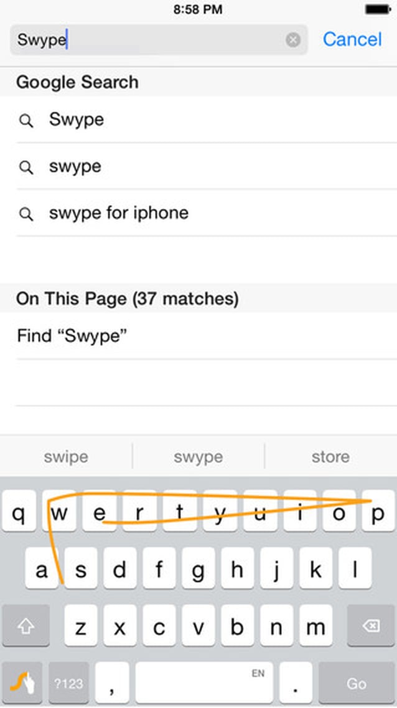Switch to numbers with the ?123 key

tap(68, 683)
